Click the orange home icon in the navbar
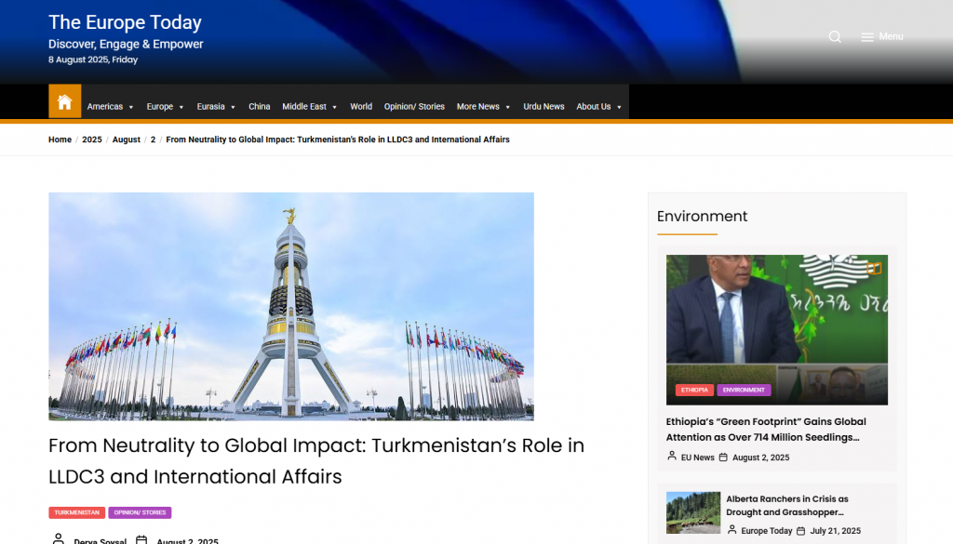This screenshot has width=953, height=544. (64, 101)
